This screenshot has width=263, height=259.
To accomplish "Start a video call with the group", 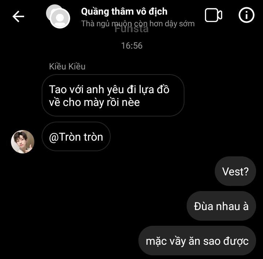I will click(x=213, y=15).
